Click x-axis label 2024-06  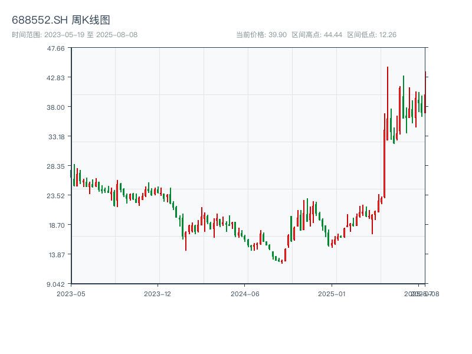coord(245,294)
